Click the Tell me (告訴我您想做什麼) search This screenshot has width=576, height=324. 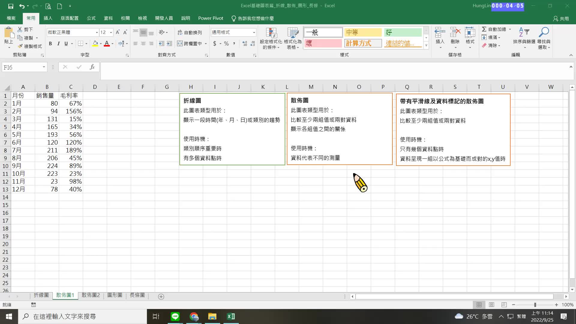(253, 18)
